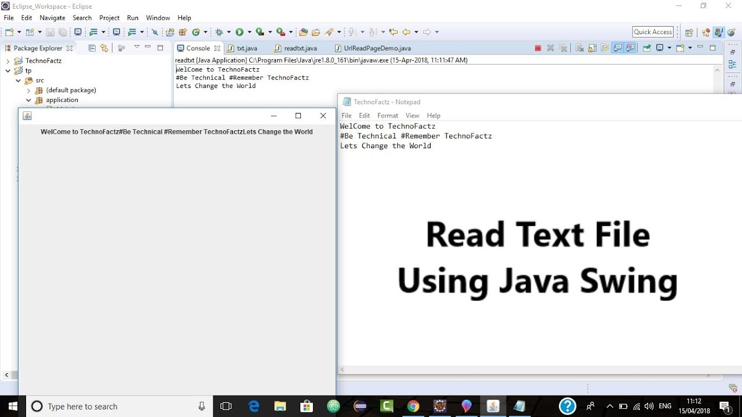
Task: Open Format menu in Notepad
Action: (x=387, y=116)
